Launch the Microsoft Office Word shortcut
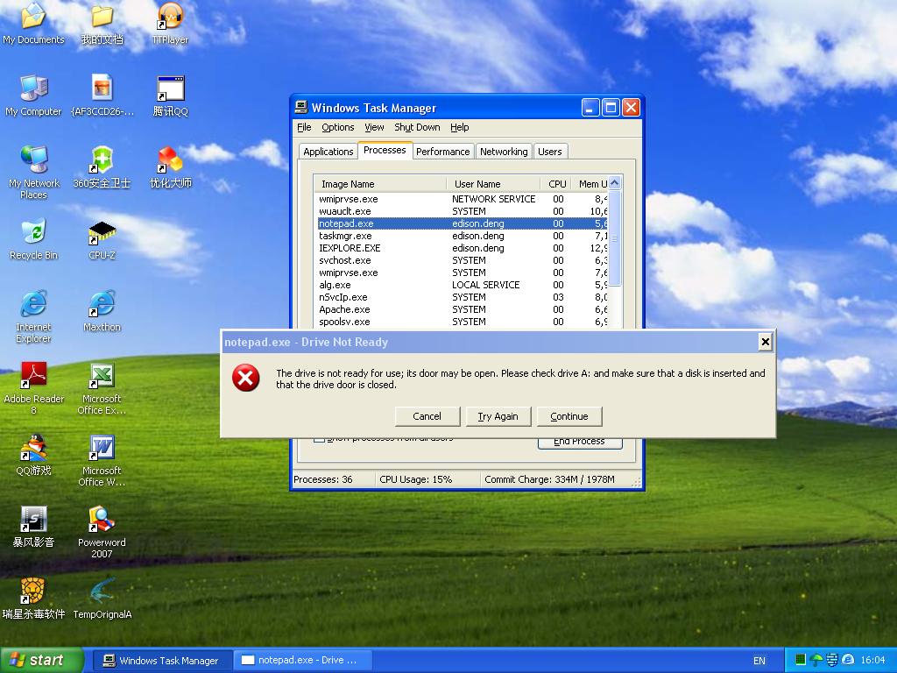Image resolution: width=897 pixels, height=673 pixels. pos(102,461)
